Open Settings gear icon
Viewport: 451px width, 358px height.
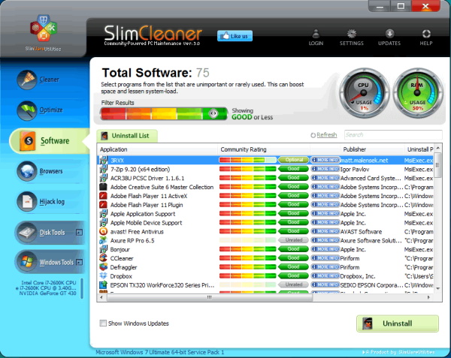pos(352,34)
